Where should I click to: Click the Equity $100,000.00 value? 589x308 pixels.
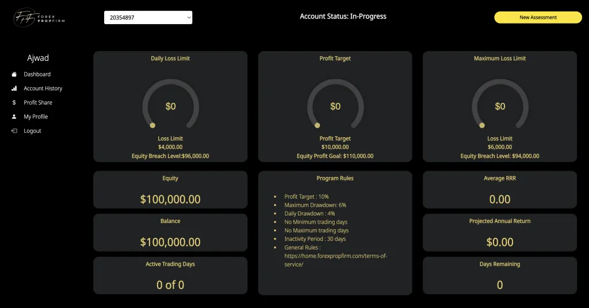pos(170,199)
